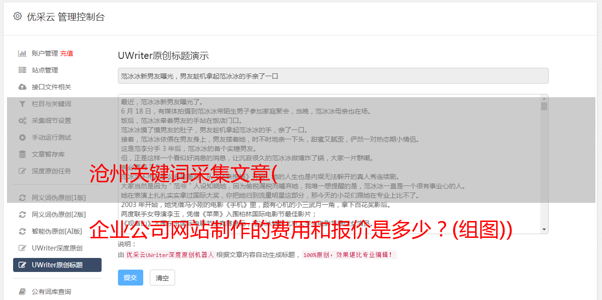Click the scrollbar down arrow of article box
Image resolution: width=602 pixels, height=300 pixels.
click(544, 229)
